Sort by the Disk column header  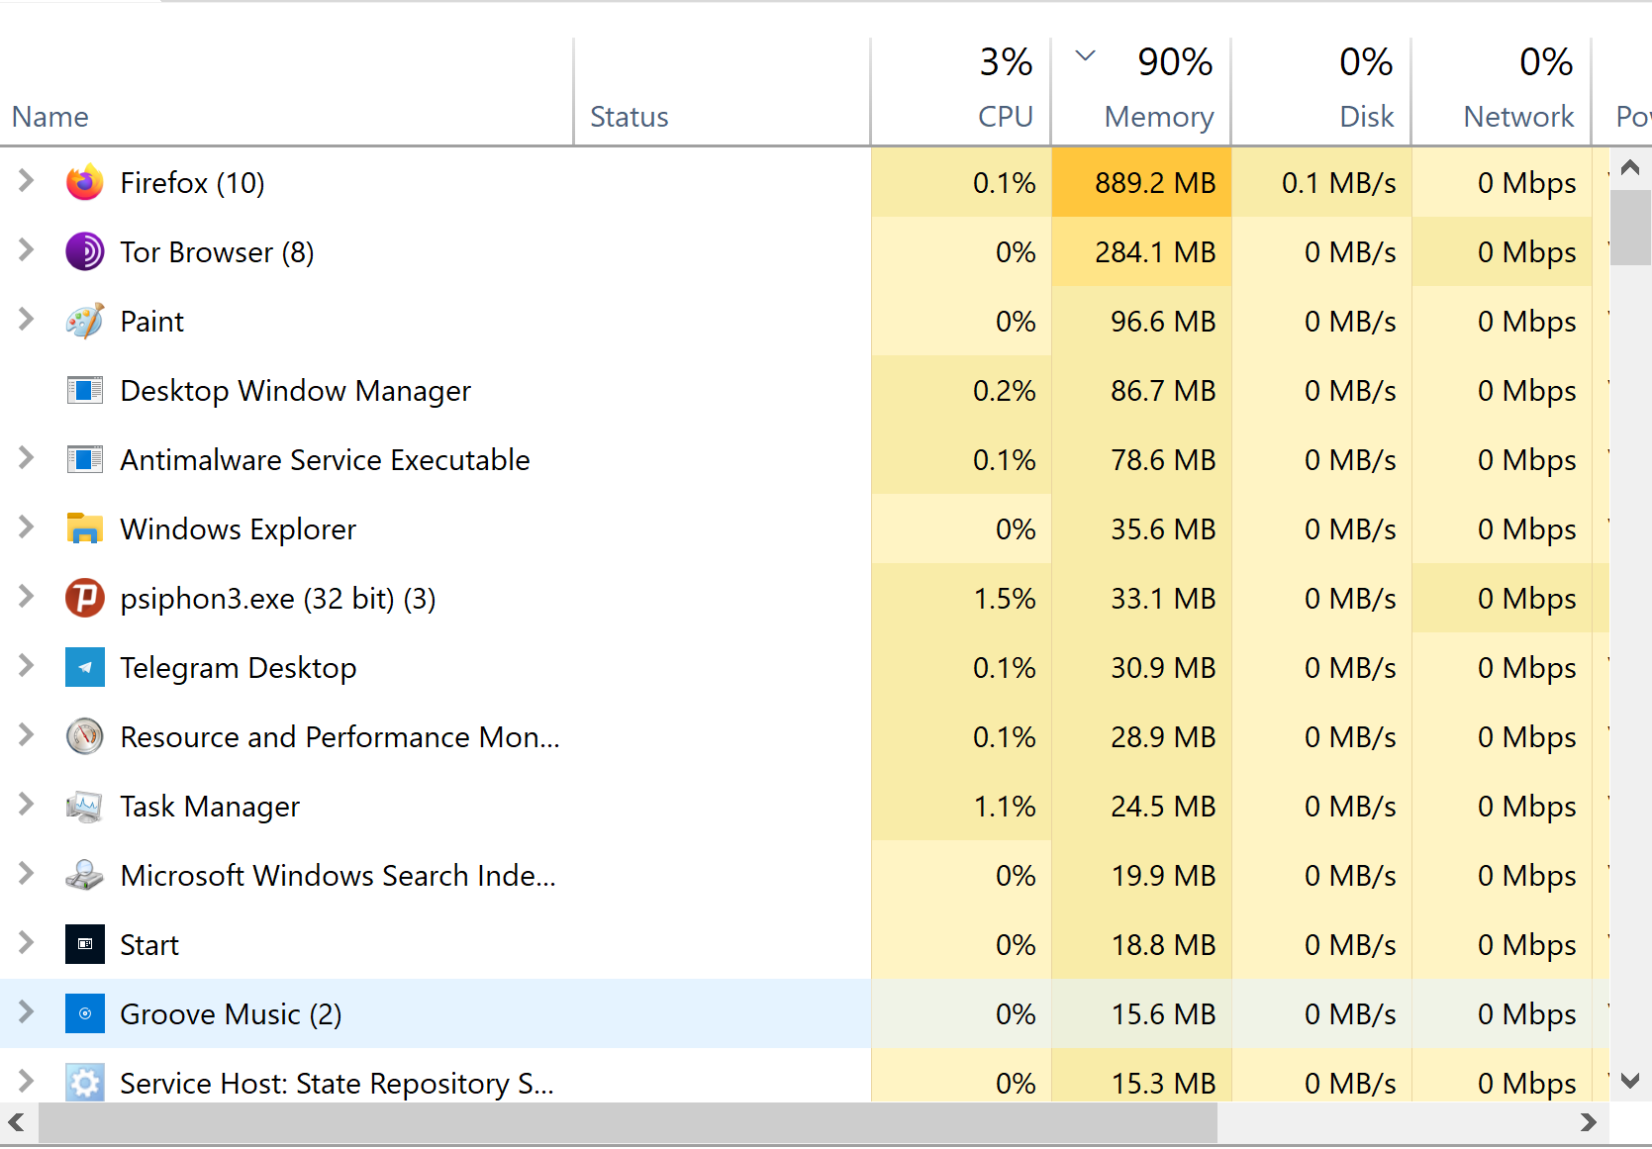pos(1321,91)
